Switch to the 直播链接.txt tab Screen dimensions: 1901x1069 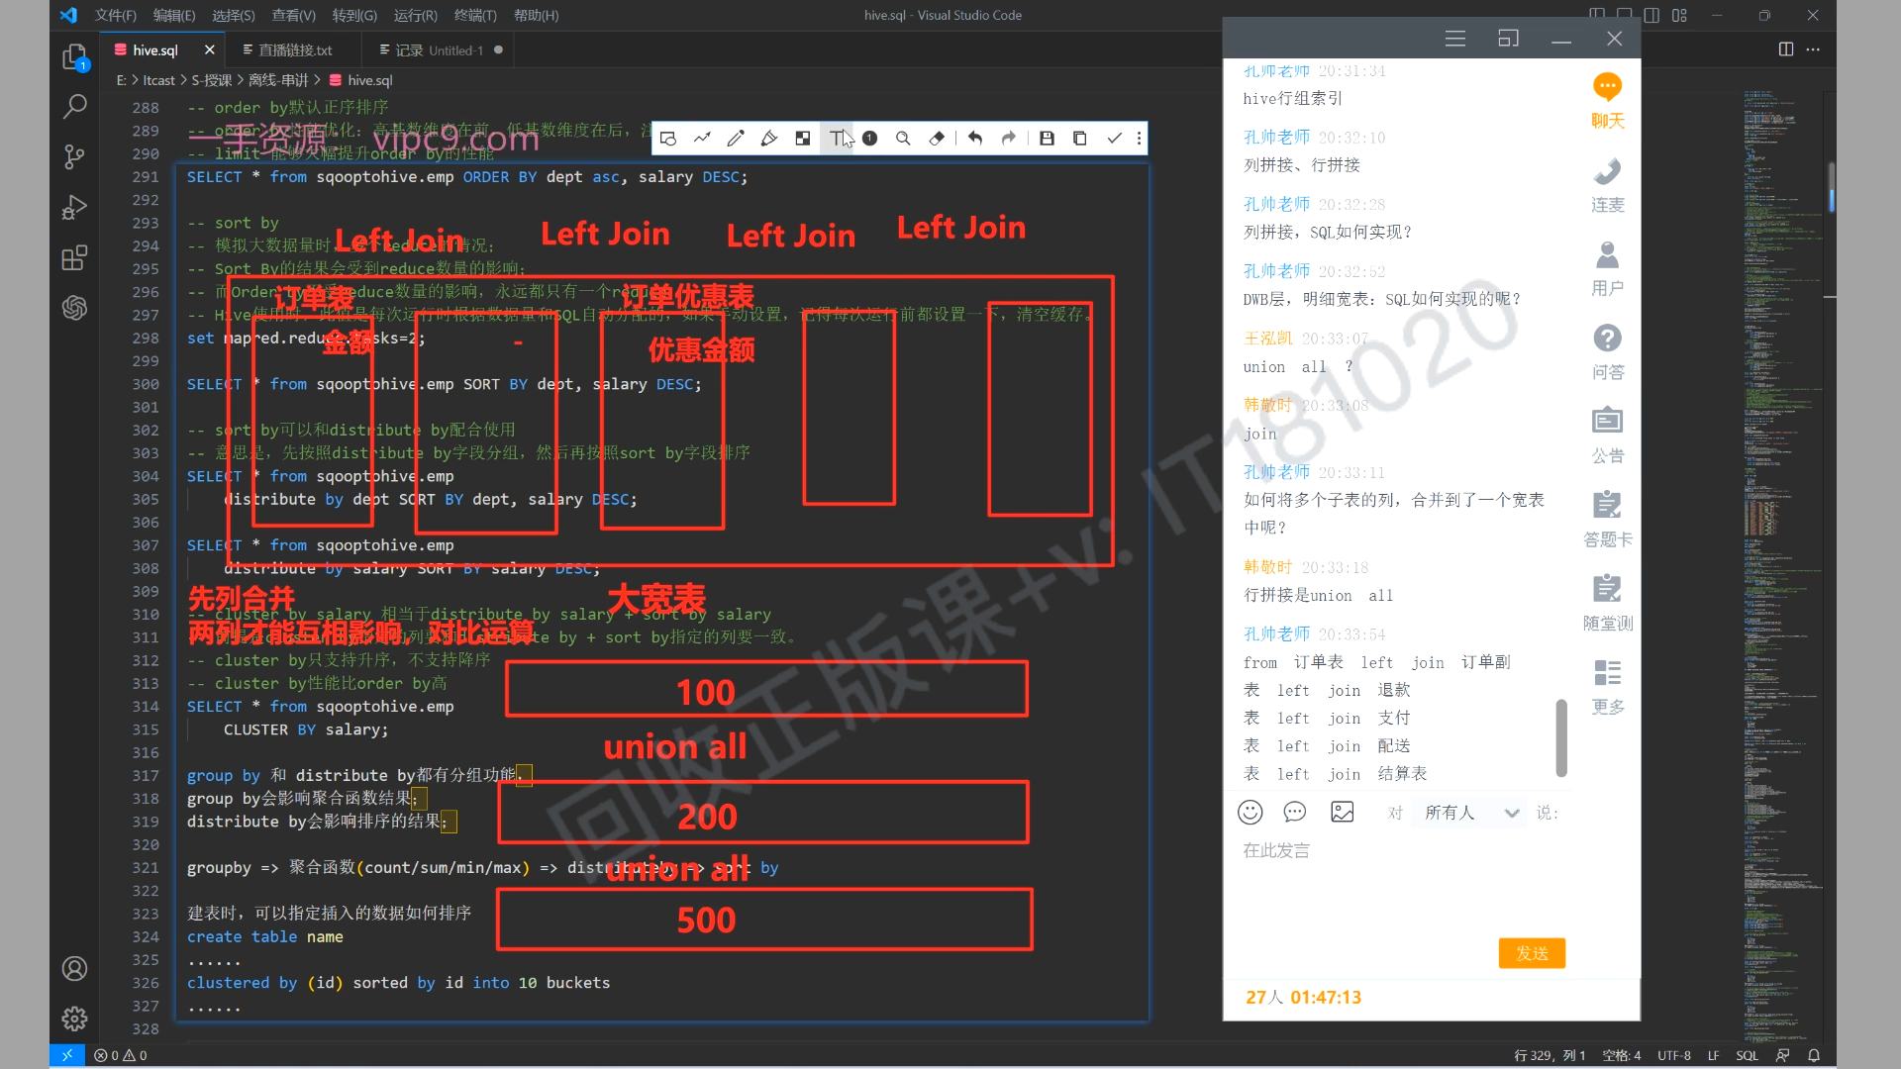pos(295,50)
